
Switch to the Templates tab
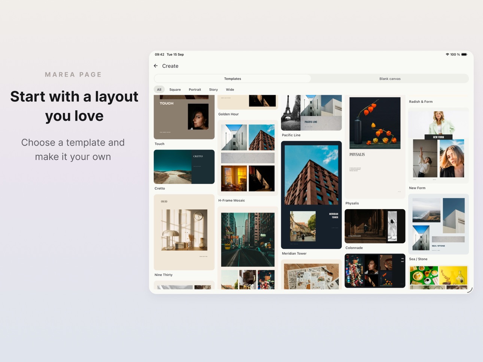tap(233, 79)
